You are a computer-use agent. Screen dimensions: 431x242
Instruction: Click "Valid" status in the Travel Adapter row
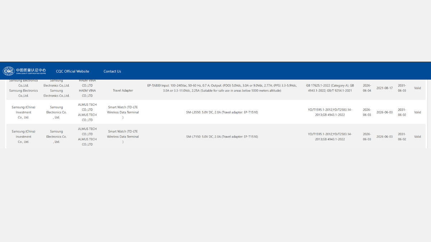[x=417, y=88]
